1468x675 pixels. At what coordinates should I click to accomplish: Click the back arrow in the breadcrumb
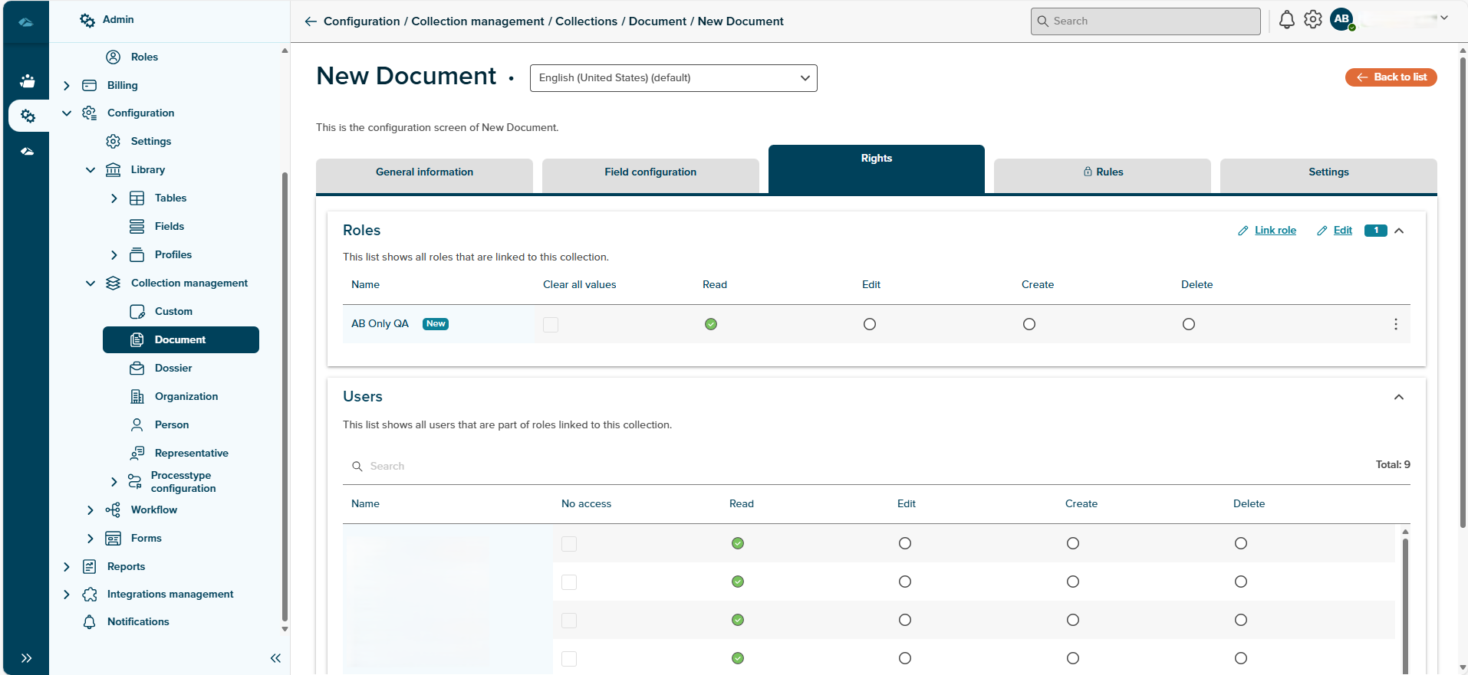[x=311, y=21]
